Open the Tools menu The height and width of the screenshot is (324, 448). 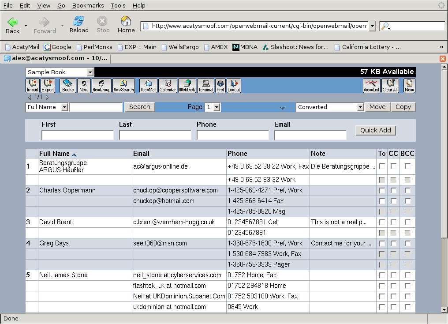pyautogui.click(x=118, y=5)
